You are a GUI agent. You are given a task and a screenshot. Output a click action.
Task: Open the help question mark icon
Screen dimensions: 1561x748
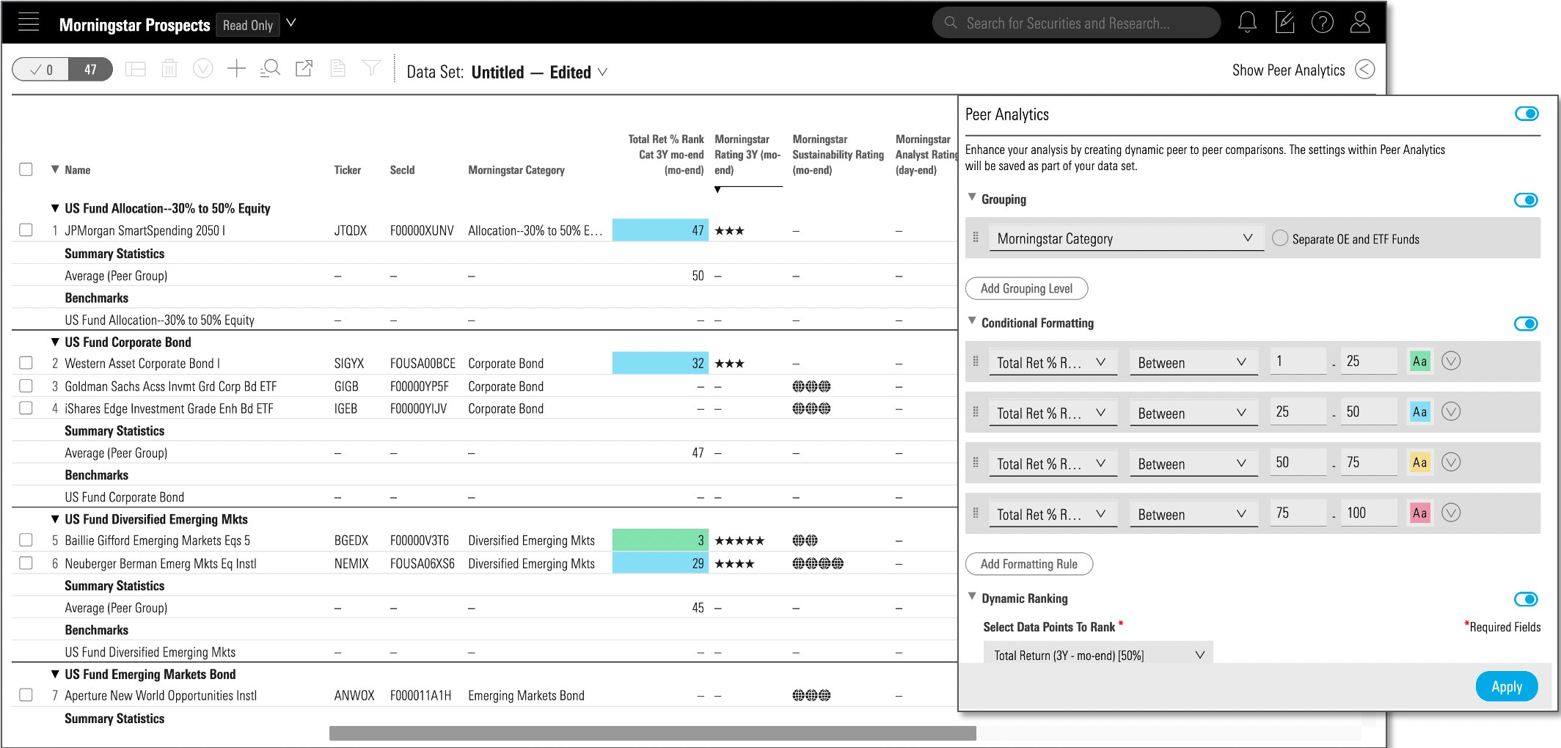coord(1322,23)
